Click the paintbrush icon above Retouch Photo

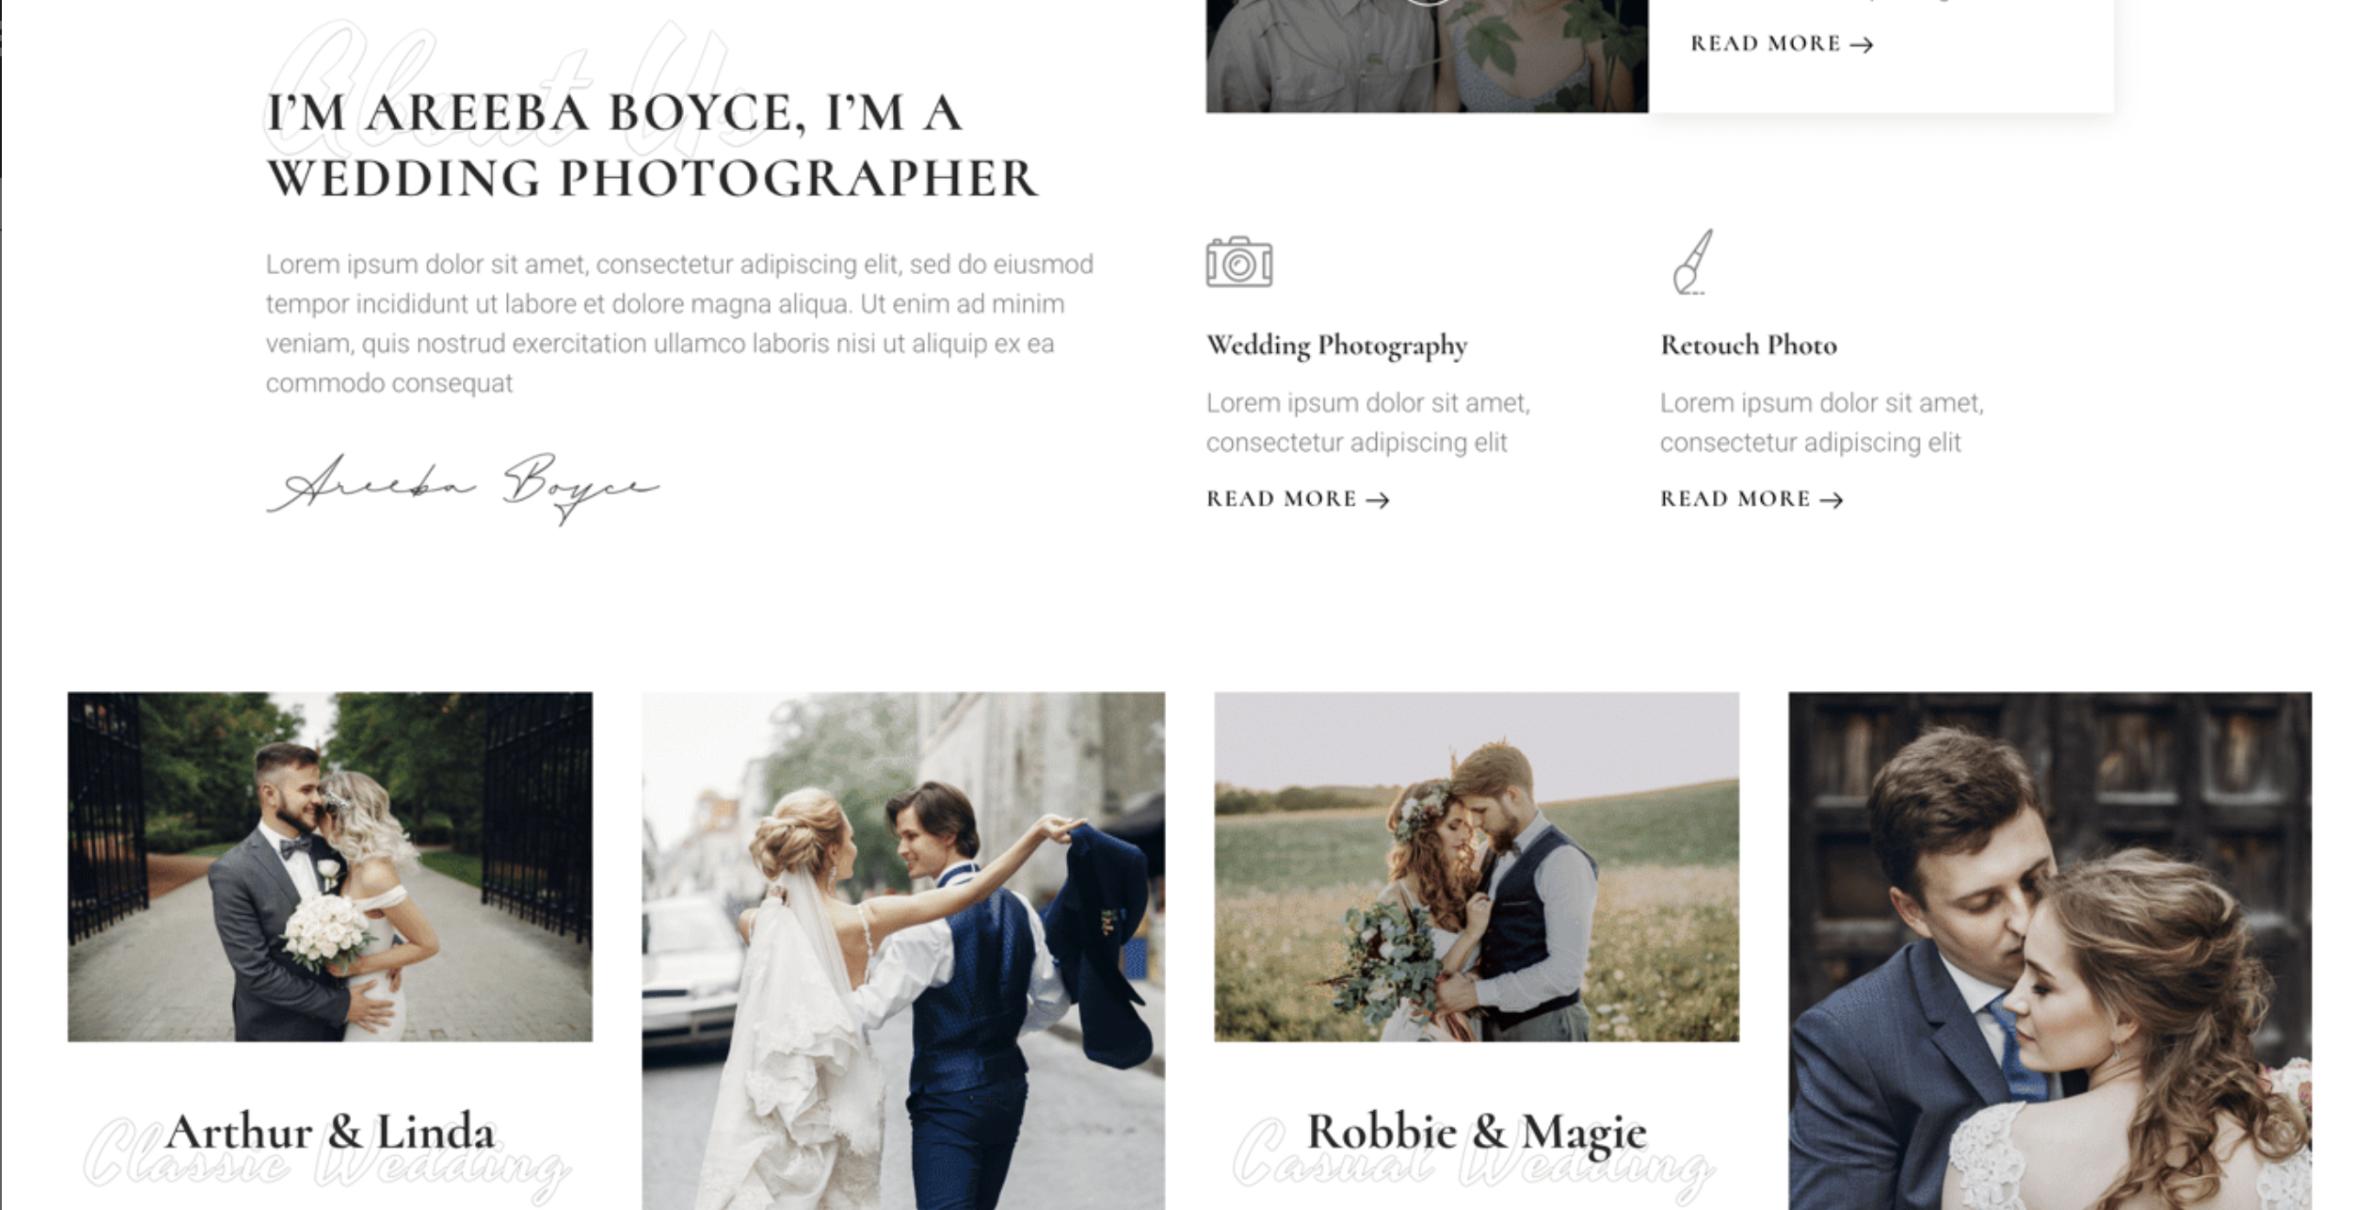[1694, 263]
